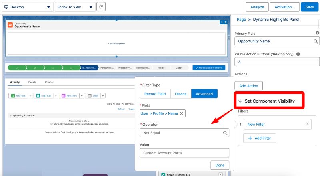
Task: Collapse the Set Component Visibility section
Action: [x=240, y=101]
